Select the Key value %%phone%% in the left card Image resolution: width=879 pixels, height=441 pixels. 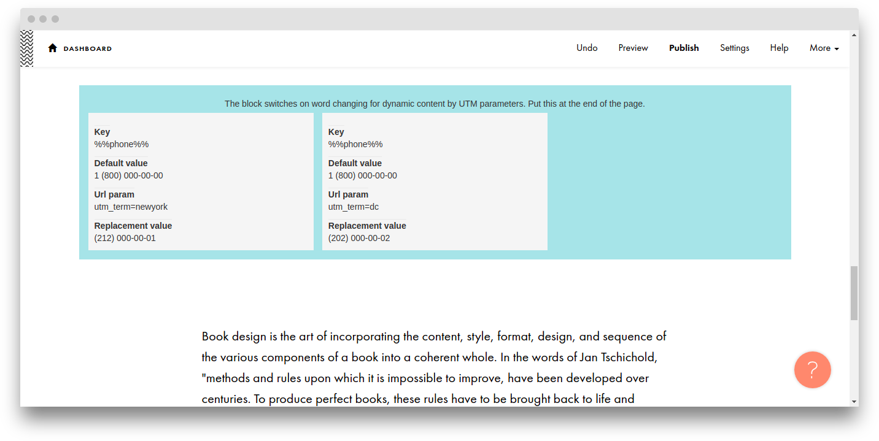tap(121, 144)
